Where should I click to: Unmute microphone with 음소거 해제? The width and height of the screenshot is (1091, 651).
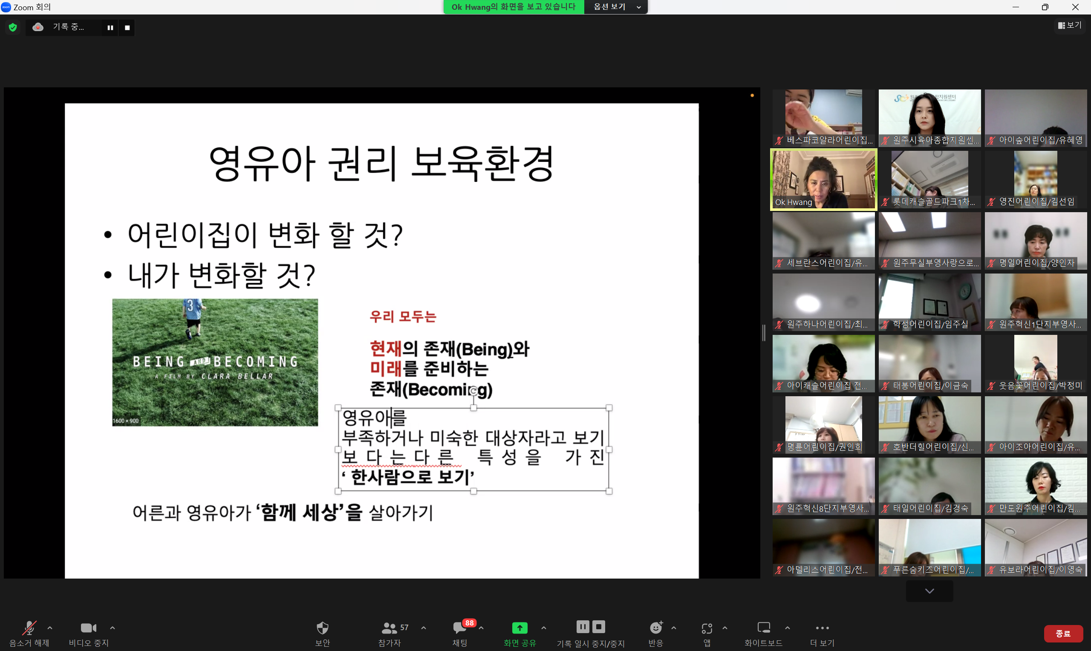point(29,634)
